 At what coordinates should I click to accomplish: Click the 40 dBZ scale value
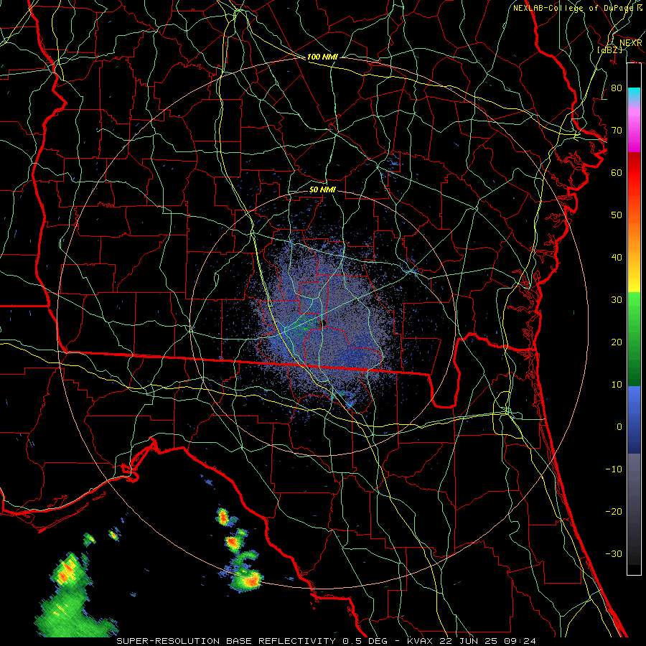click(617, 258)
